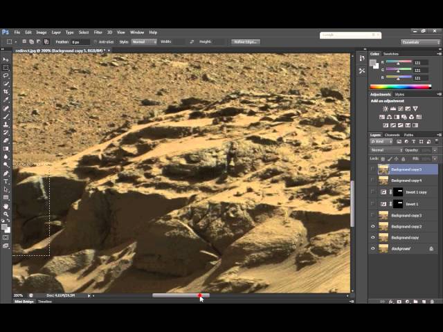Open the Style dropdown in options bar
The height and width of the screenshot is (332, 443).
144,41
